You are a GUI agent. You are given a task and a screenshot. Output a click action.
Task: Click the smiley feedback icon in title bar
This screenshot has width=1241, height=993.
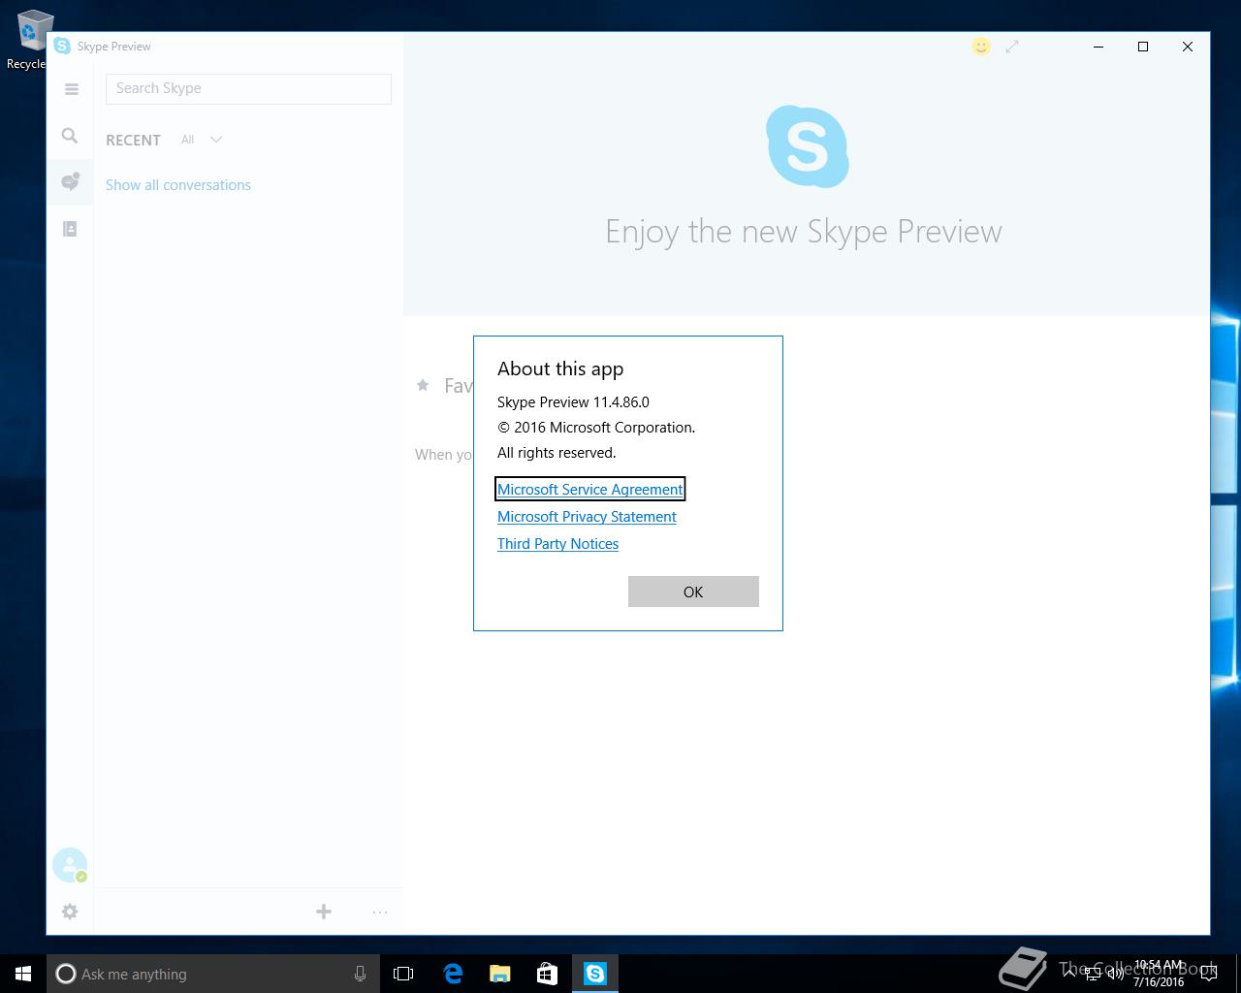point(981,47)
